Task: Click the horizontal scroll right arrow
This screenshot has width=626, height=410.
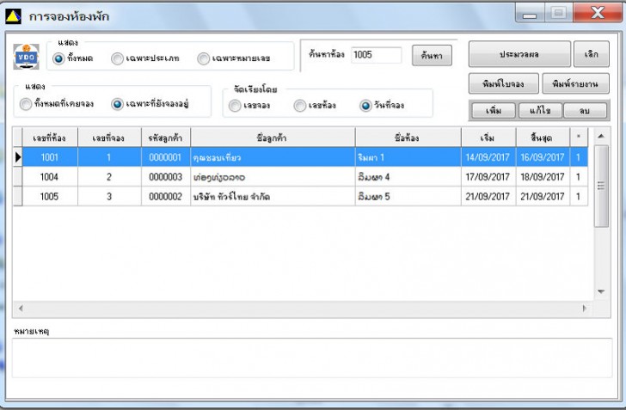Action: pyautogui.click(x=585, y=309)
